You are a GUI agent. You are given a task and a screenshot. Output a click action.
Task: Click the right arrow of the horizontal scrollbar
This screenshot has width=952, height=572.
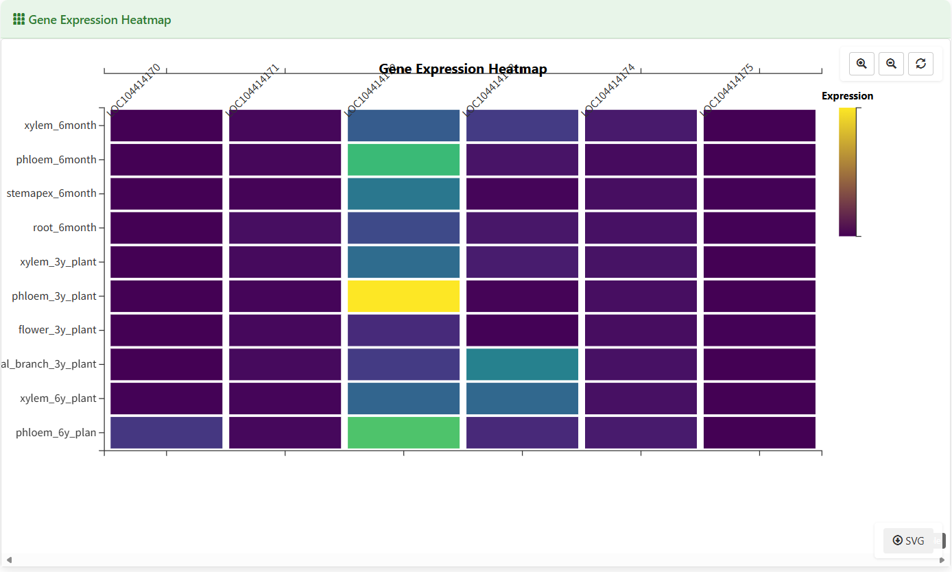944,560
